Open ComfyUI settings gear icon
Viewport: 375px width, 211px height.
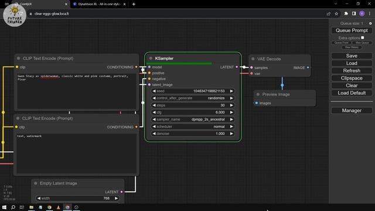pyautogui.click(x=370, y=23)
